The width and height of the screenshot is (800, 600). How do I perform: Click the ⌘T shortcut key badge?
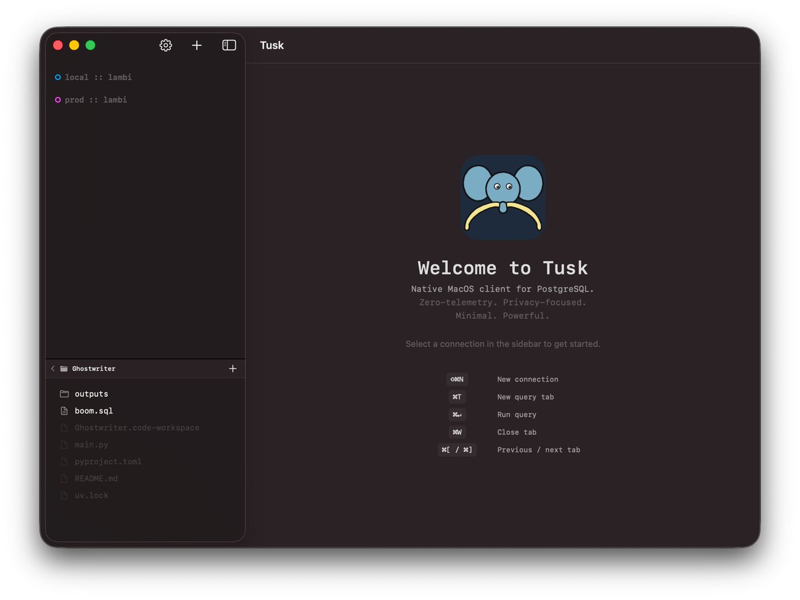(457, 397)
